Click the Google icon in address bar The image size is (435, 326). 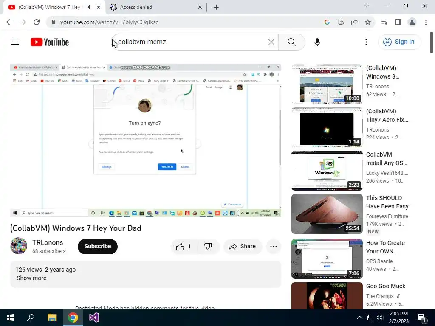pos(327,22)
